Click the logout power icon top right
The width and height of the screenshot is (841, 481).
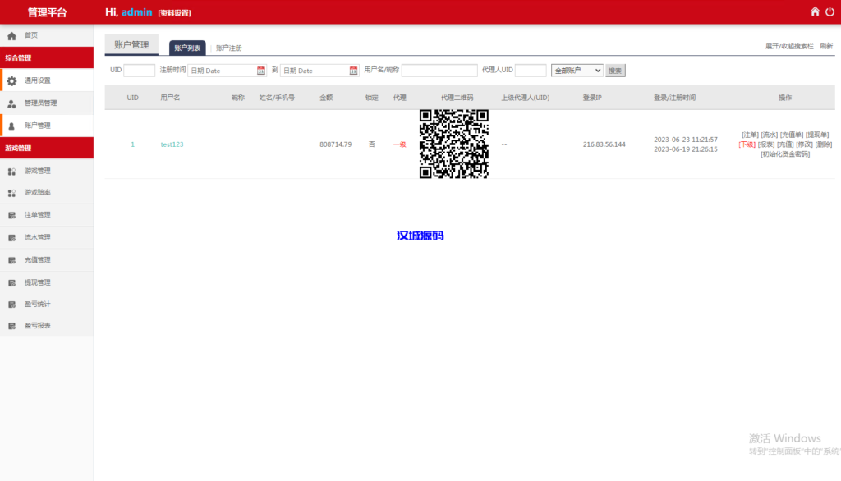click(x=830, y=11)
